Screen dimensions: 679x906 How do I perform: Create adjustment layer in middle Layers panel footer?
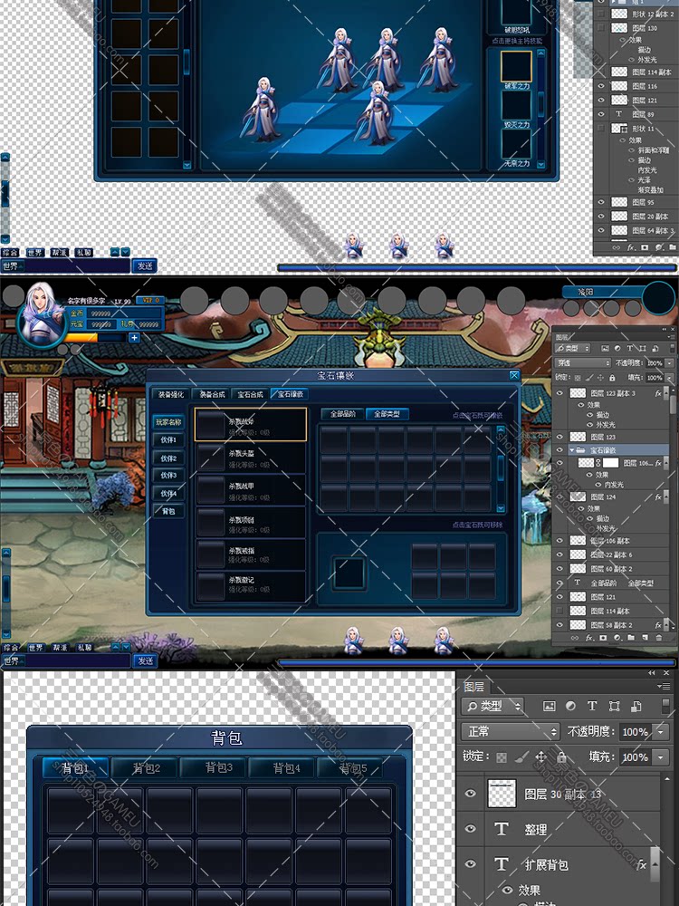pos(617,638)
